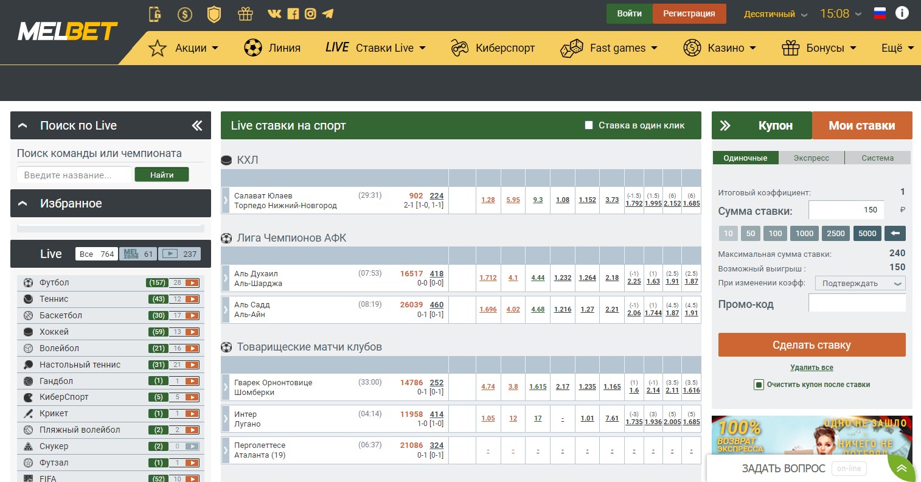The height and width of the screenshot is (482, 921).
Task: Switch to the Мои ставки tab
Action: pyautogui.click(x=862, y=125)
